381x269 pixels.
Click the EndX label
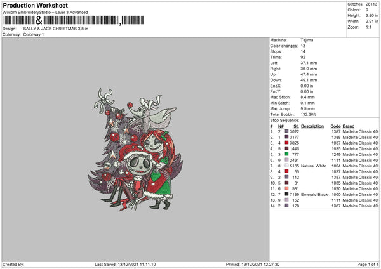[x=276, y=86]
